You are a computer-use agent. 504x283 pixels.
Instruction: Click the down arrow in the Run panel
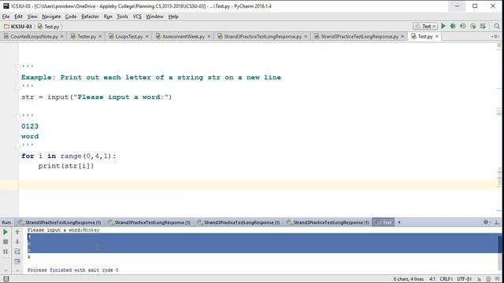17,241
